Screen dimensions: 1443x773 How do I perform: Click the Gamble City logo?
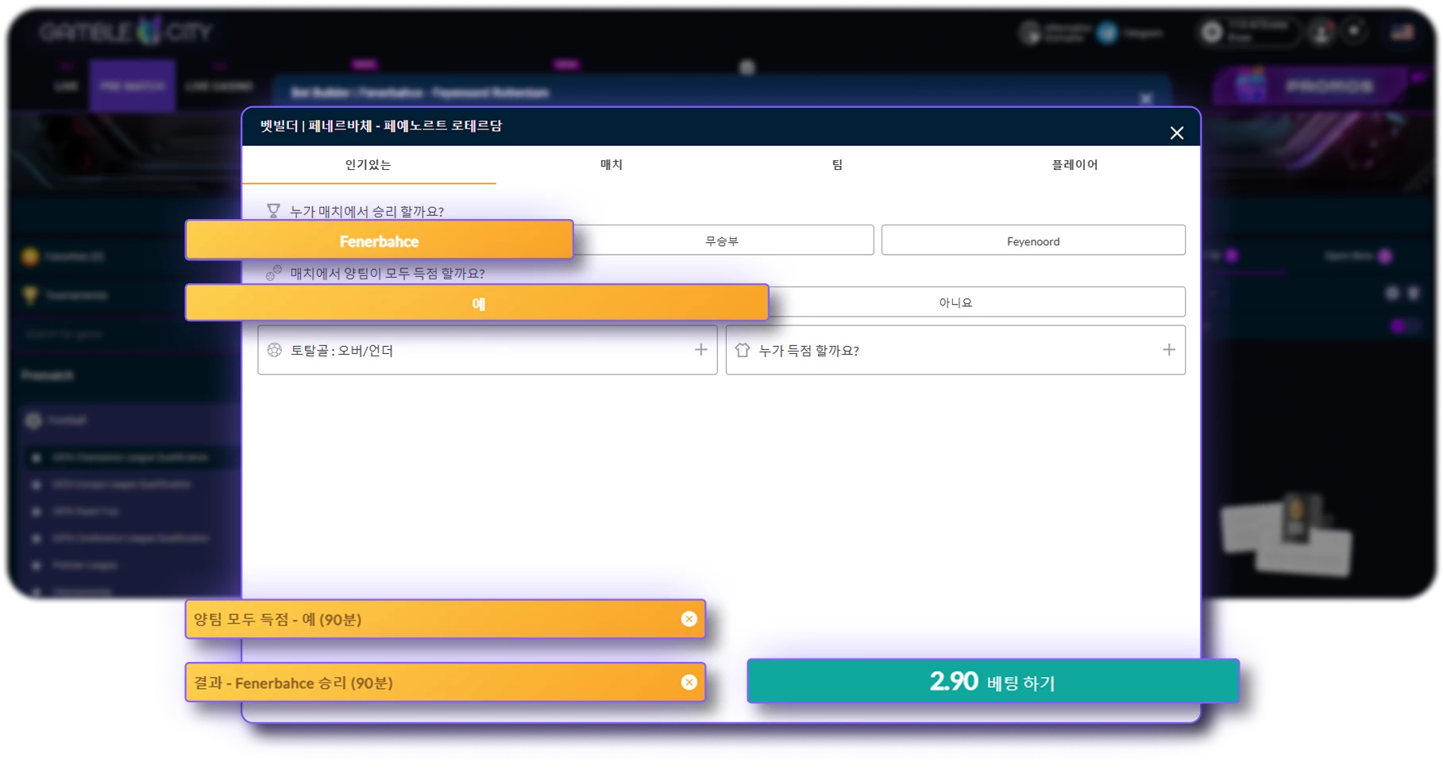[125, 32]
